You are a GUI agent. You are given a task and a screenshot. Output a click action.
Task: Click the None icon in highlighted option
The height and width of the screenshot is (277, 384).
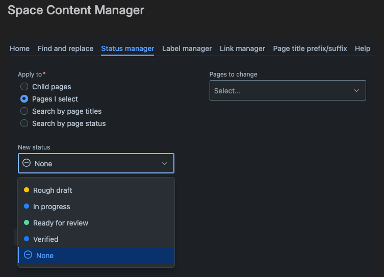pyautogui.click(x=28, y=255)
